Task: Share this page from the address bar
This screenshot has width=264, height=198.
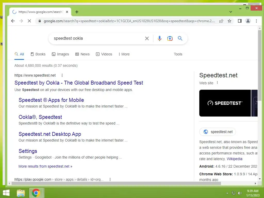Action: (x=221, y=21)
